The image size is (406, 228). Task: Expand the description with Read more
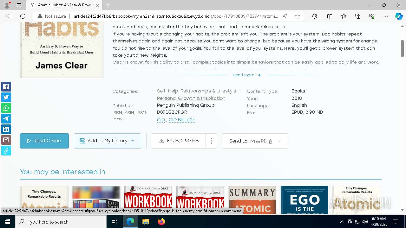[247, 75]
